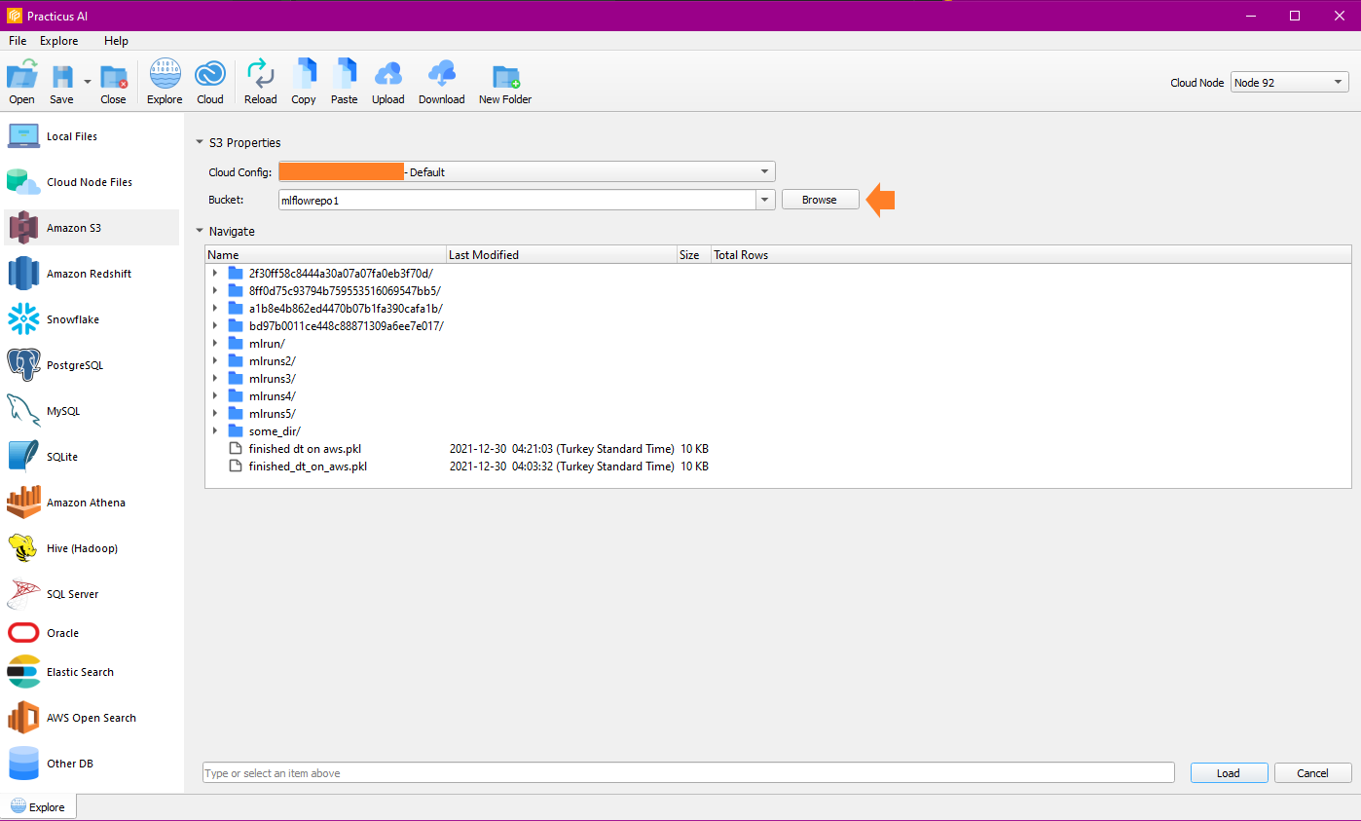This screenshot has width=1361, height=821.
Task: Collapse the S3 Properties section
Action: tap(201, 142)
